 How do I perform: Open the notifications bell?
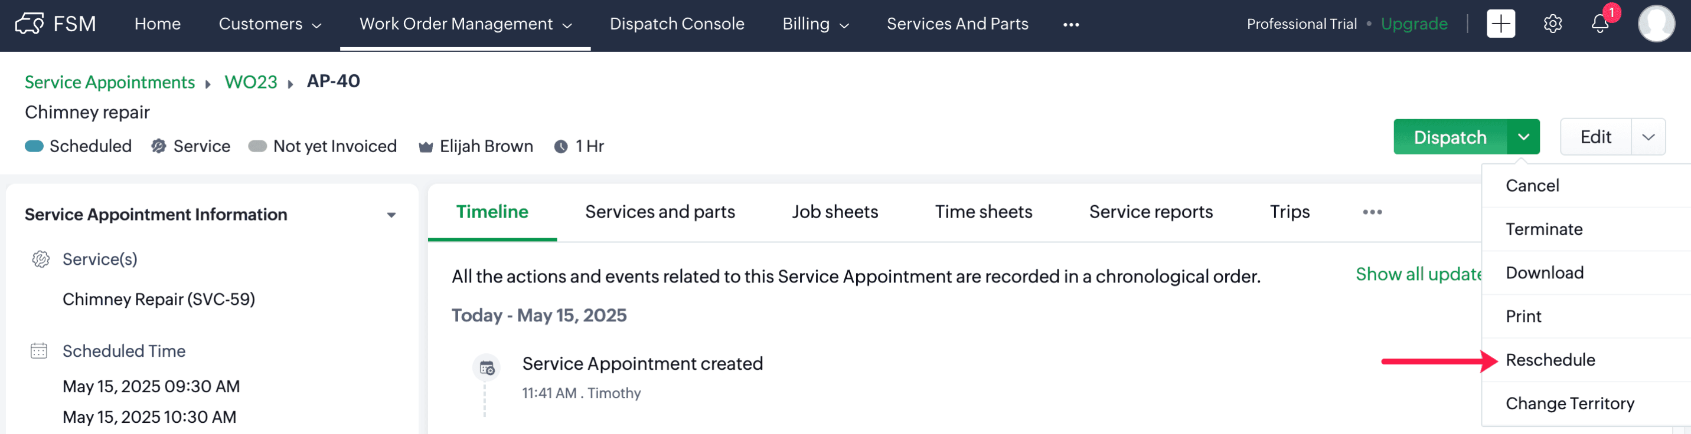pos(1599,24)
